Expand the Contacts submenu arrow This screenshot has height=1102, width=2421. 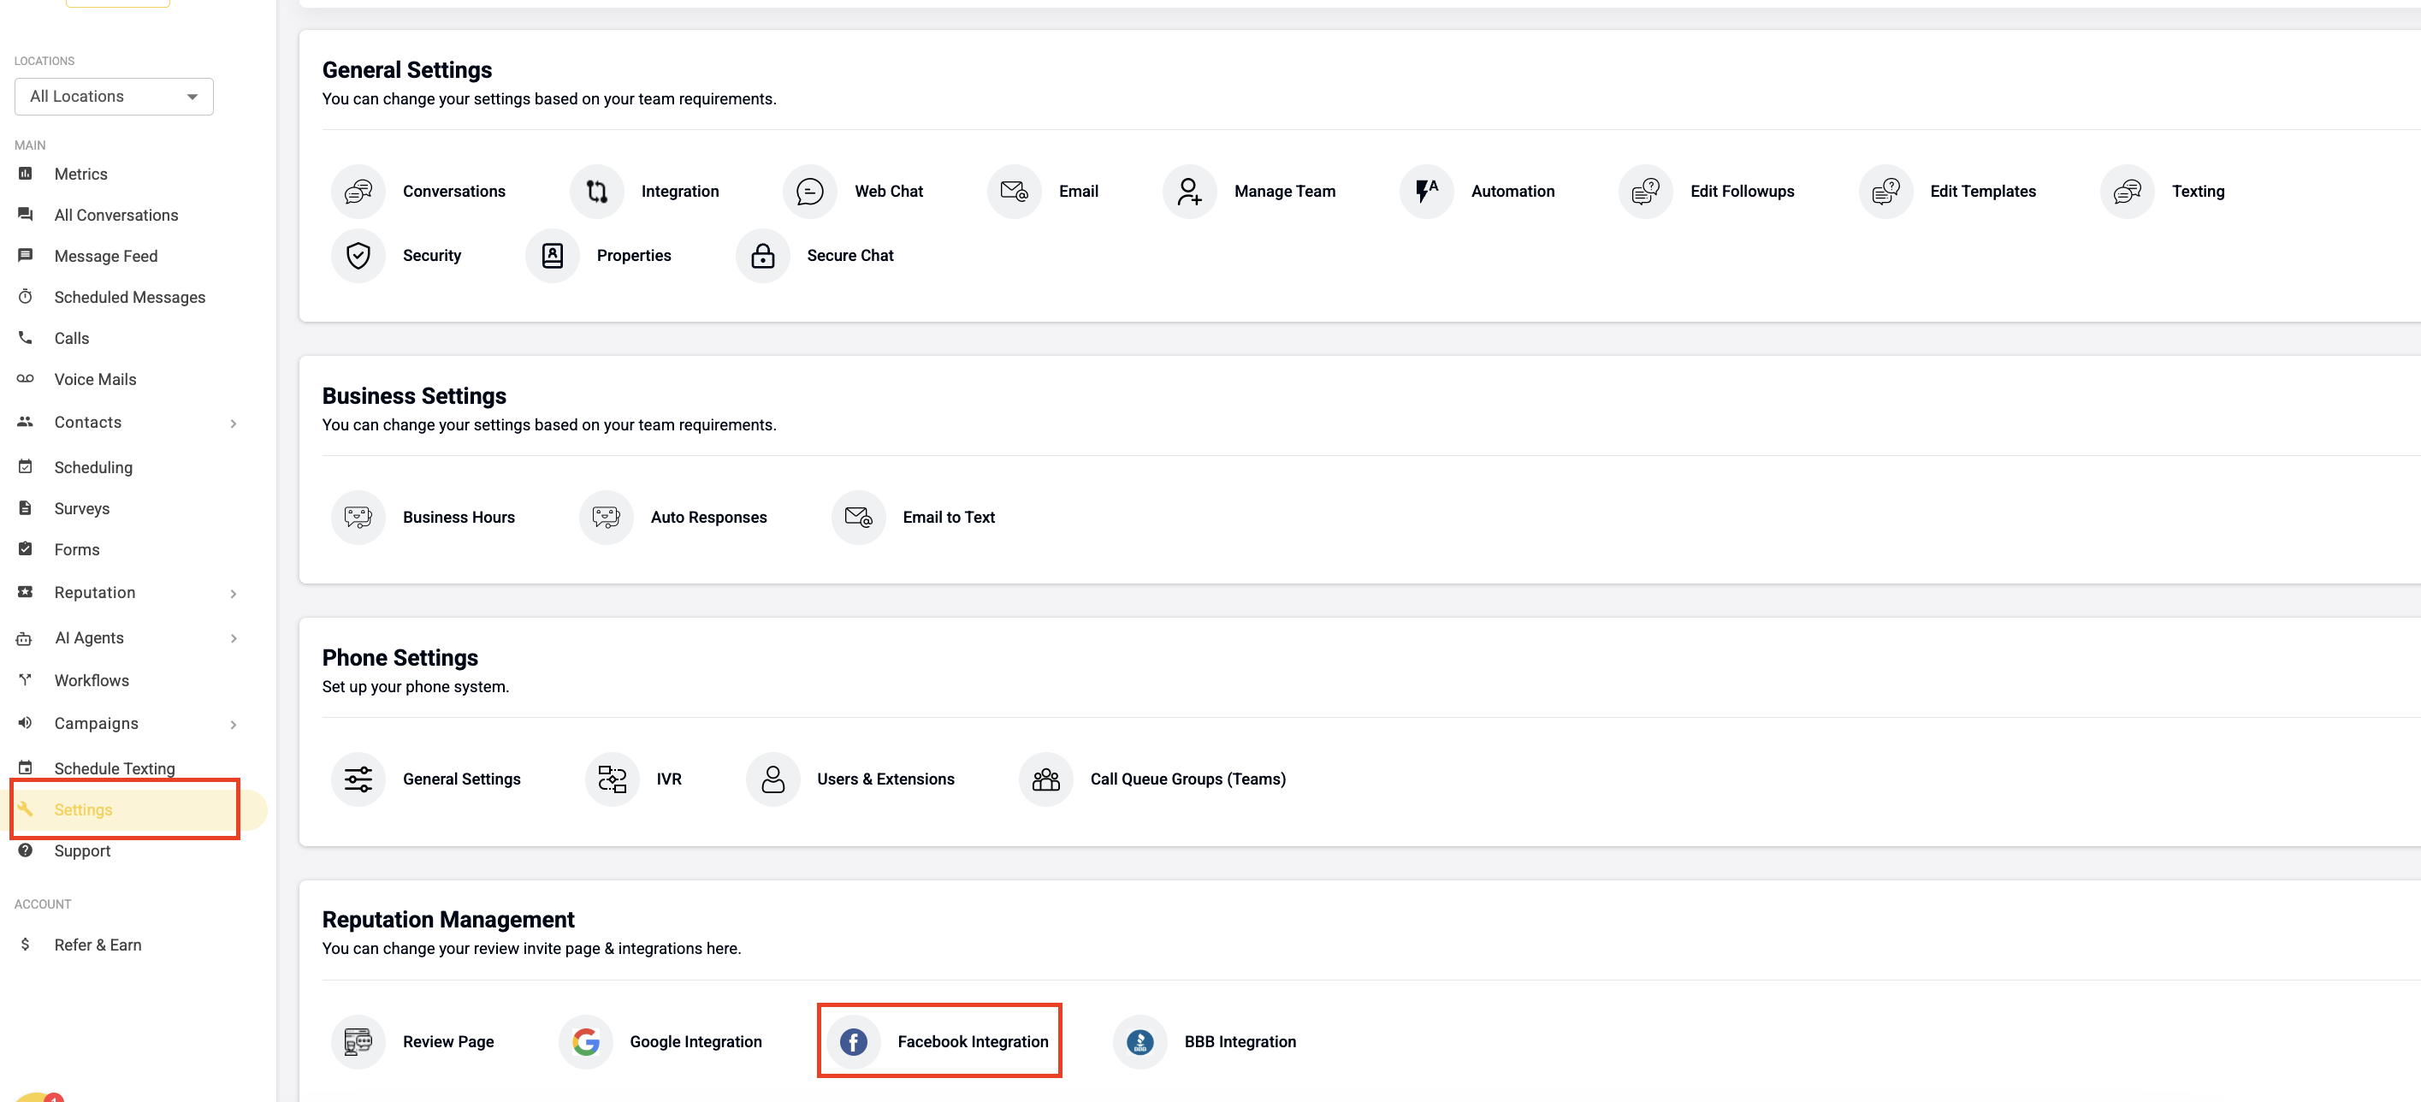click(x=233, y=424)
